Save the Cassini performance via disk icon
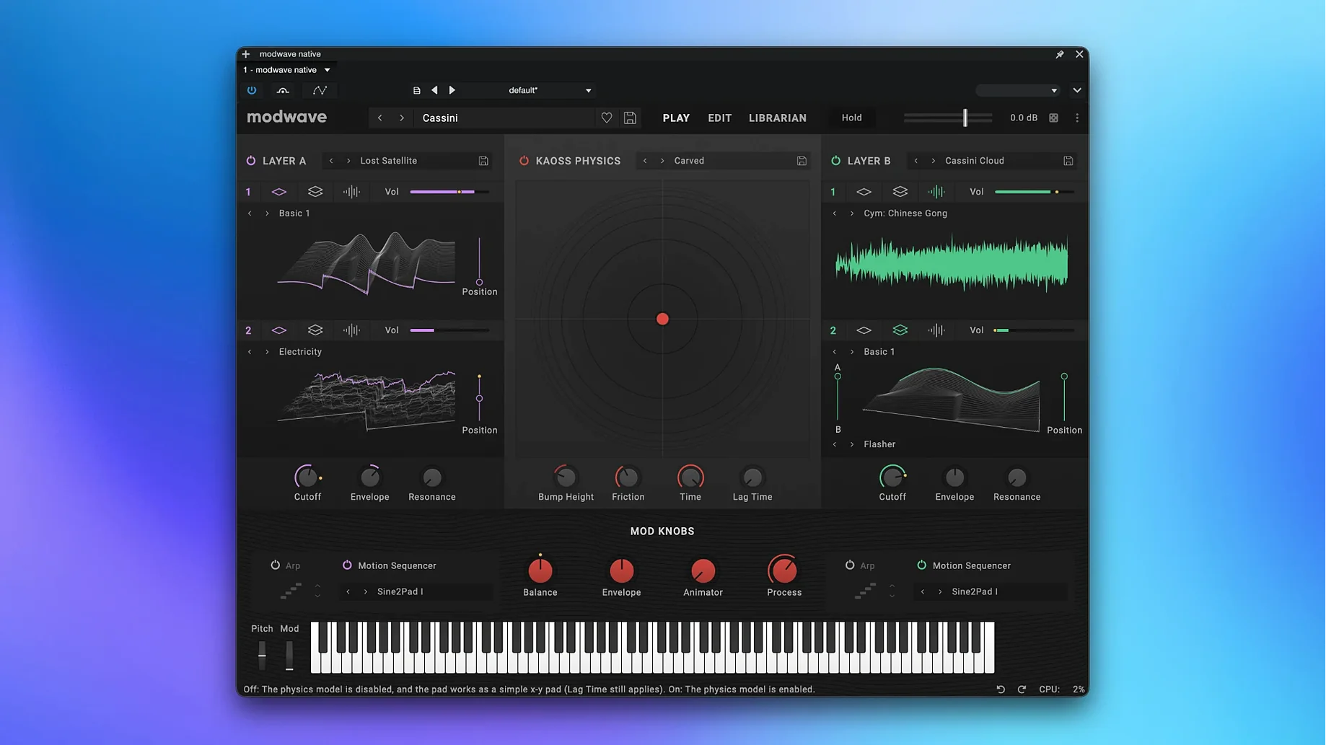This screenshot has height=745, width=1326. pyautogui.click(x=630, y=118)
